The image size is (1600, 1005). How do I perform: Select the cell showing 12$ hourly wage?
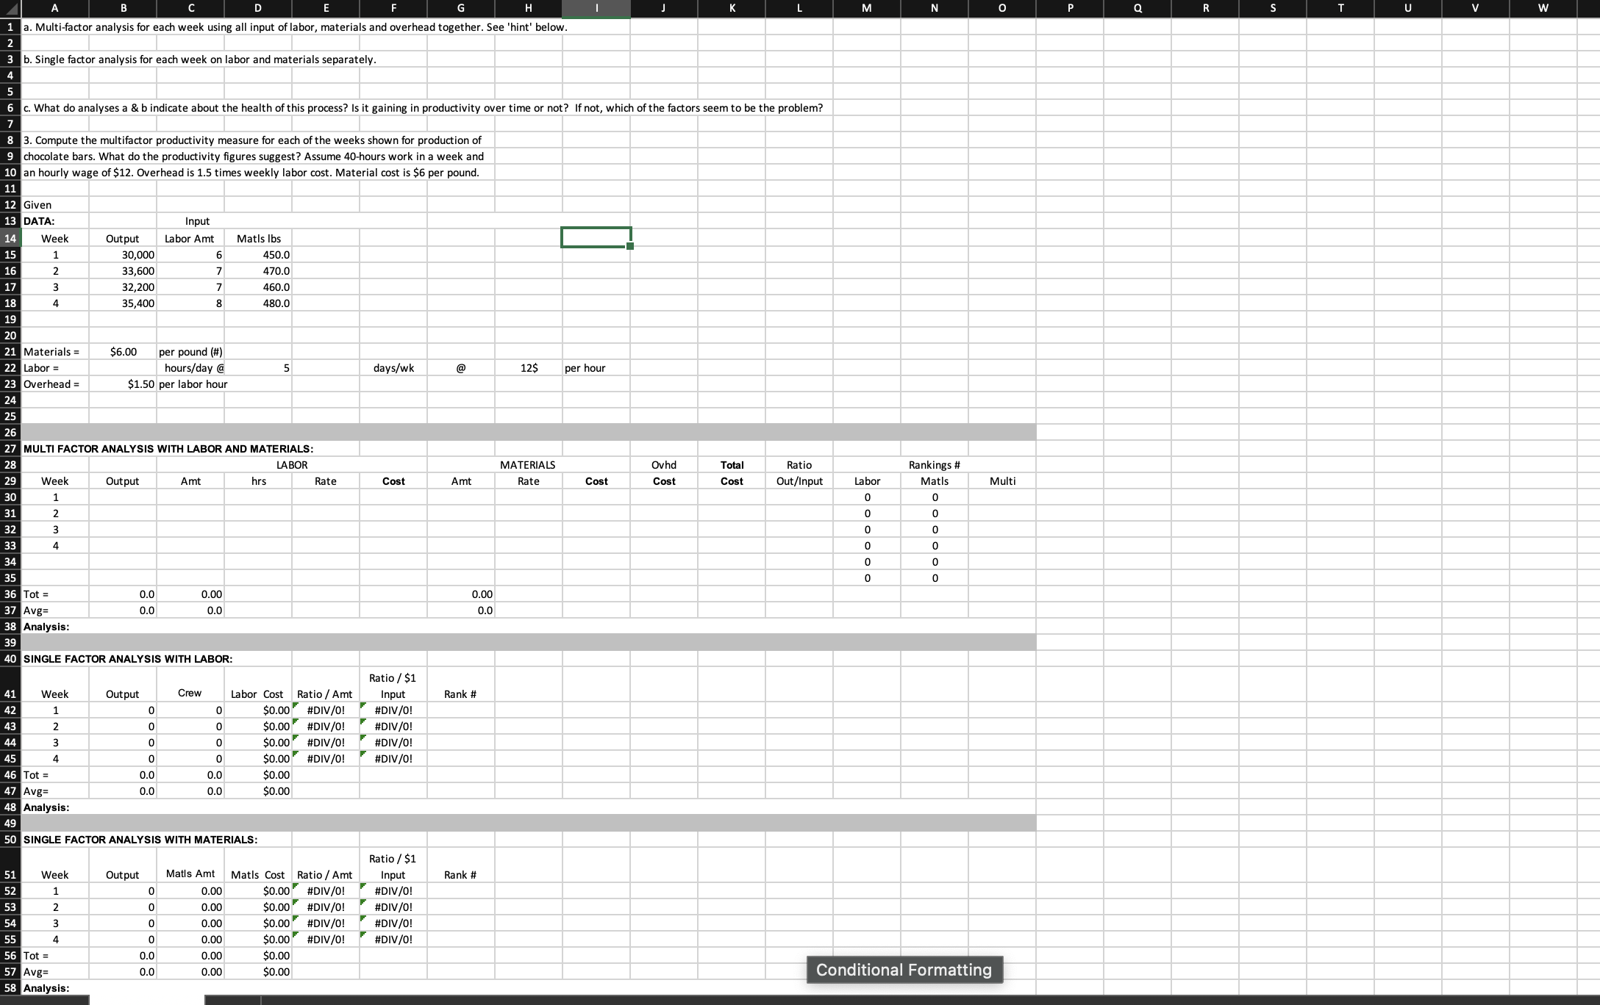pyautogui.click(x=529, y=367)
